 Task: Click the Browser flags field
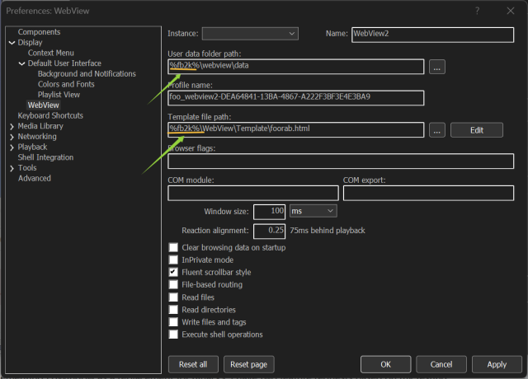[x=341, y=161]
